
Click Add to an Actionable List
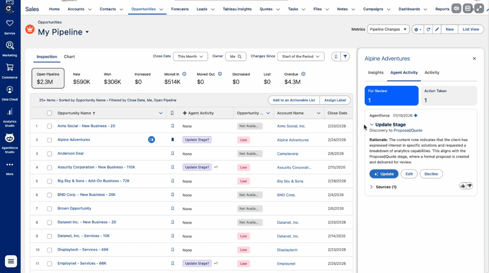click(x=294, y=100)
